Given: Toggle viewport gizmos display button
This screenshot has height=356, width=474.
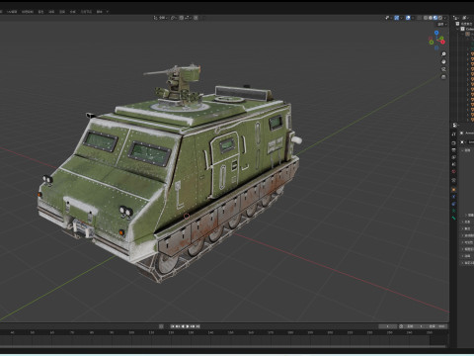Looking at the screenshot, I should (x=397, y=18).
